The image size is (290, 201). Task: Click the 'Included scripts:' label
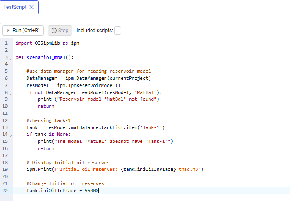click(95, 31)
